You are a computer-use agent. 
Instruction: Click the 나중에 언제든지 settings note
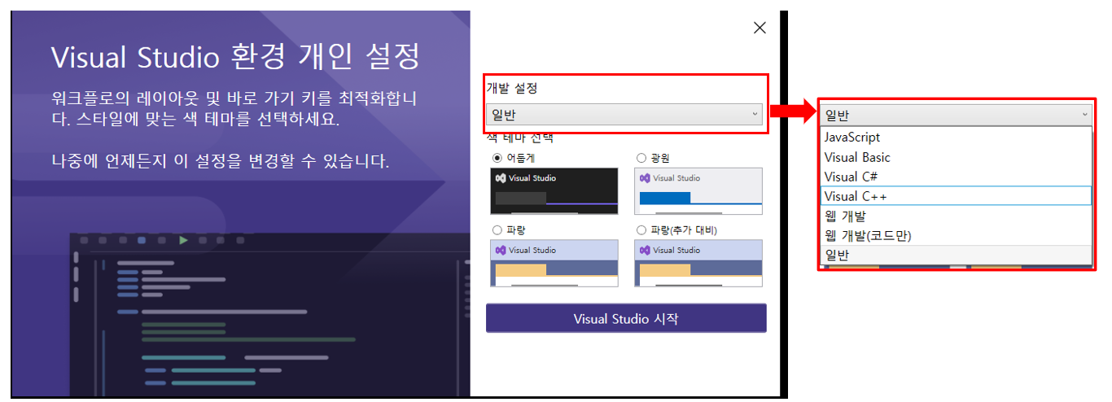click(x=220, y=161)
